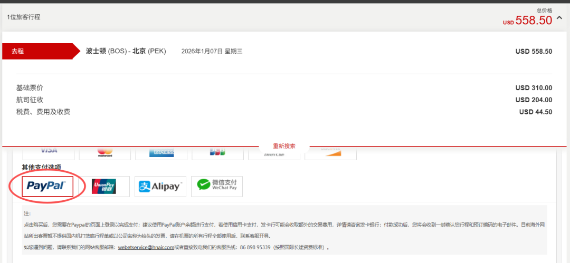Select WeChat Pay payment option
570x263 pixels.
point(216,186)
